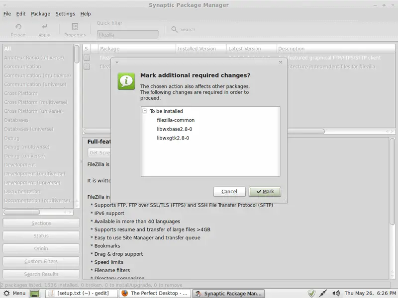
Task: Select the Documentation category
Action: pos(38,192)
